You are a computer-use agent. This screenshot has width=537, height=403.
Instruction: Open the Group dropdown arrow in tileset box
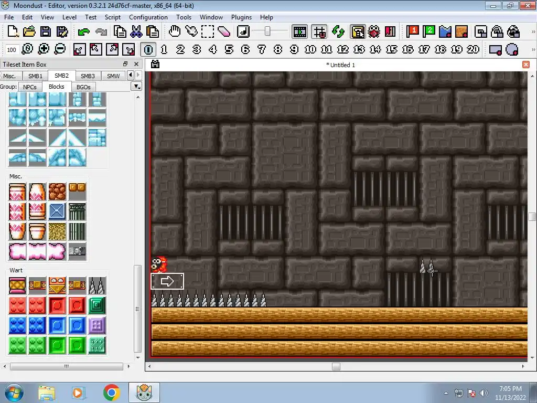pos(137,87)
